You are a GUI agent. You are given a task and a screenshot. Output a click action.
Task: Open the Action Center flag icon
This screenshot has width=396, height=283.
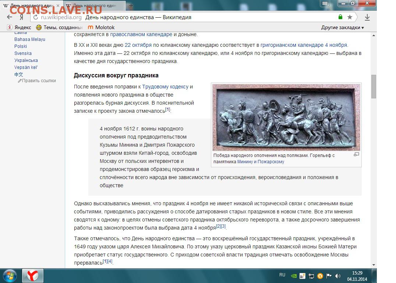(329, 276)
